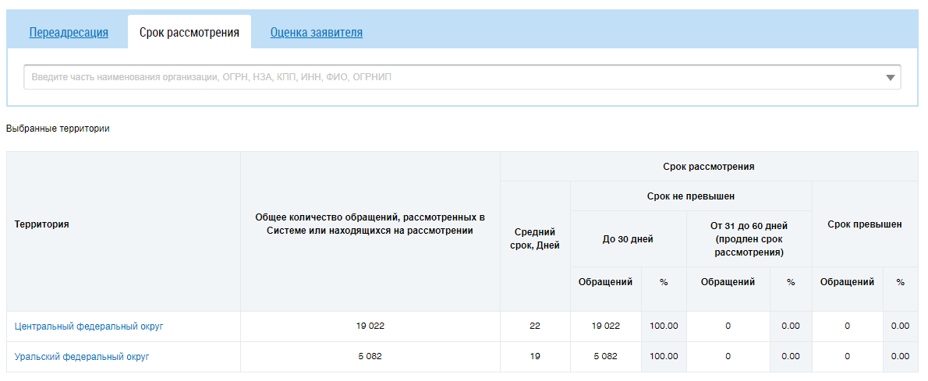Click total appeals cell for Уральский округ
928x381 pixels.
370,357
